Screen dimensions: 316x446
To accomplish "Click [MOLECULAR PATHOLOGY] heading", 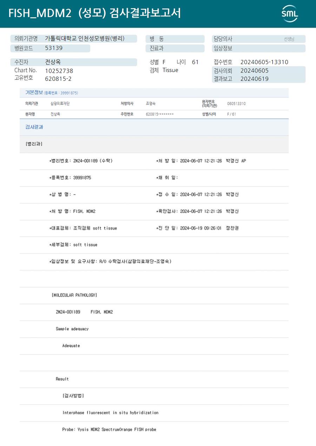I will 74,295.
